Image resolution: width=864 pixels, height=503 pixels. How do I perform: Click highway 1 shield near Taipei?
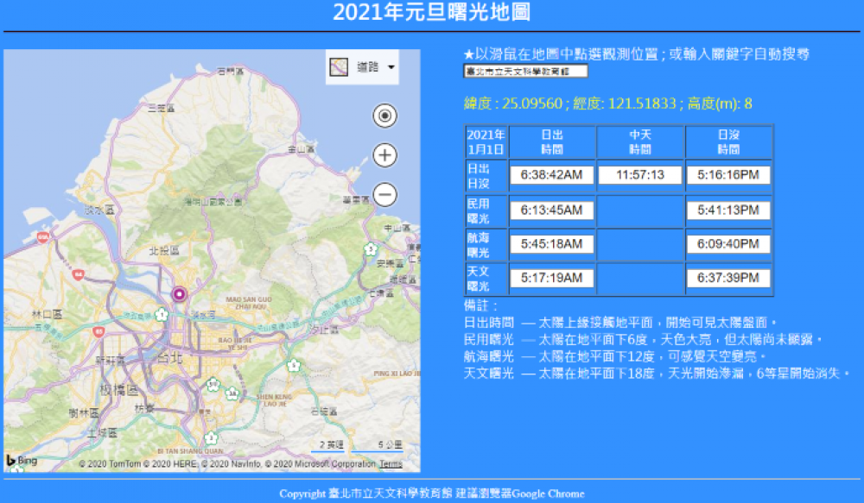tap(162, 314)
